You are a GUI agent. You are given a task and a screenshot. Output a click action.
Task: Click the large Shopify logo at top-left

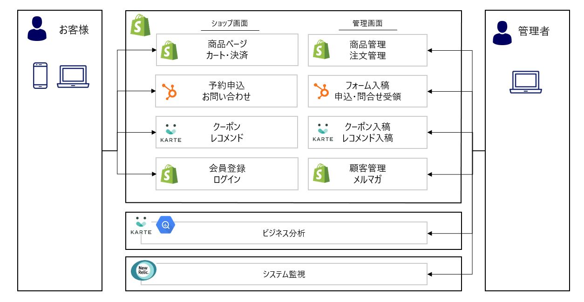140,25
